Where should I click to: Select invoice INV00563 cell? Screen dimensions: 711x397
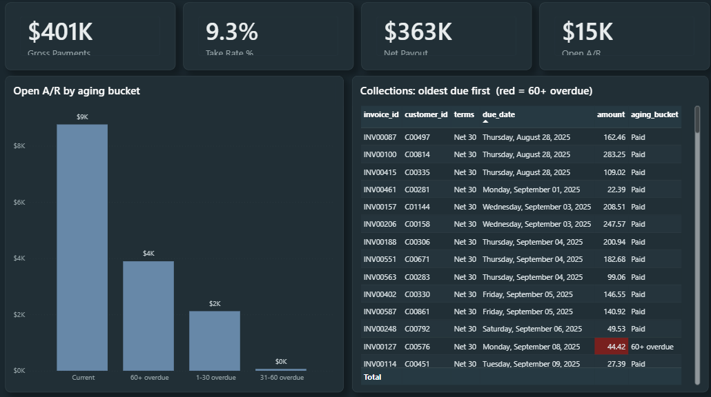[380, 277]
